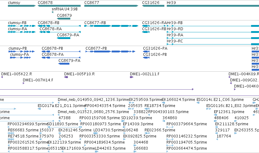Open the CG8677 gene feature label
This screenshot has height=153, width=259.
tap(92, 3)
